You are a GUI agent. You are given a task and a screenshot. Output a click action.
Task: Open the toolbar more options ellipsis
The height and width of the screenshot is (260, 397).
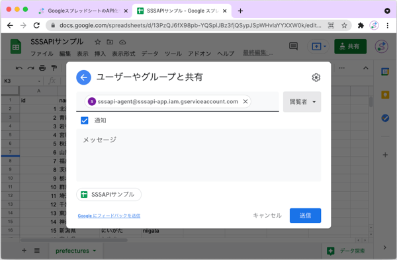click(342, 68)
